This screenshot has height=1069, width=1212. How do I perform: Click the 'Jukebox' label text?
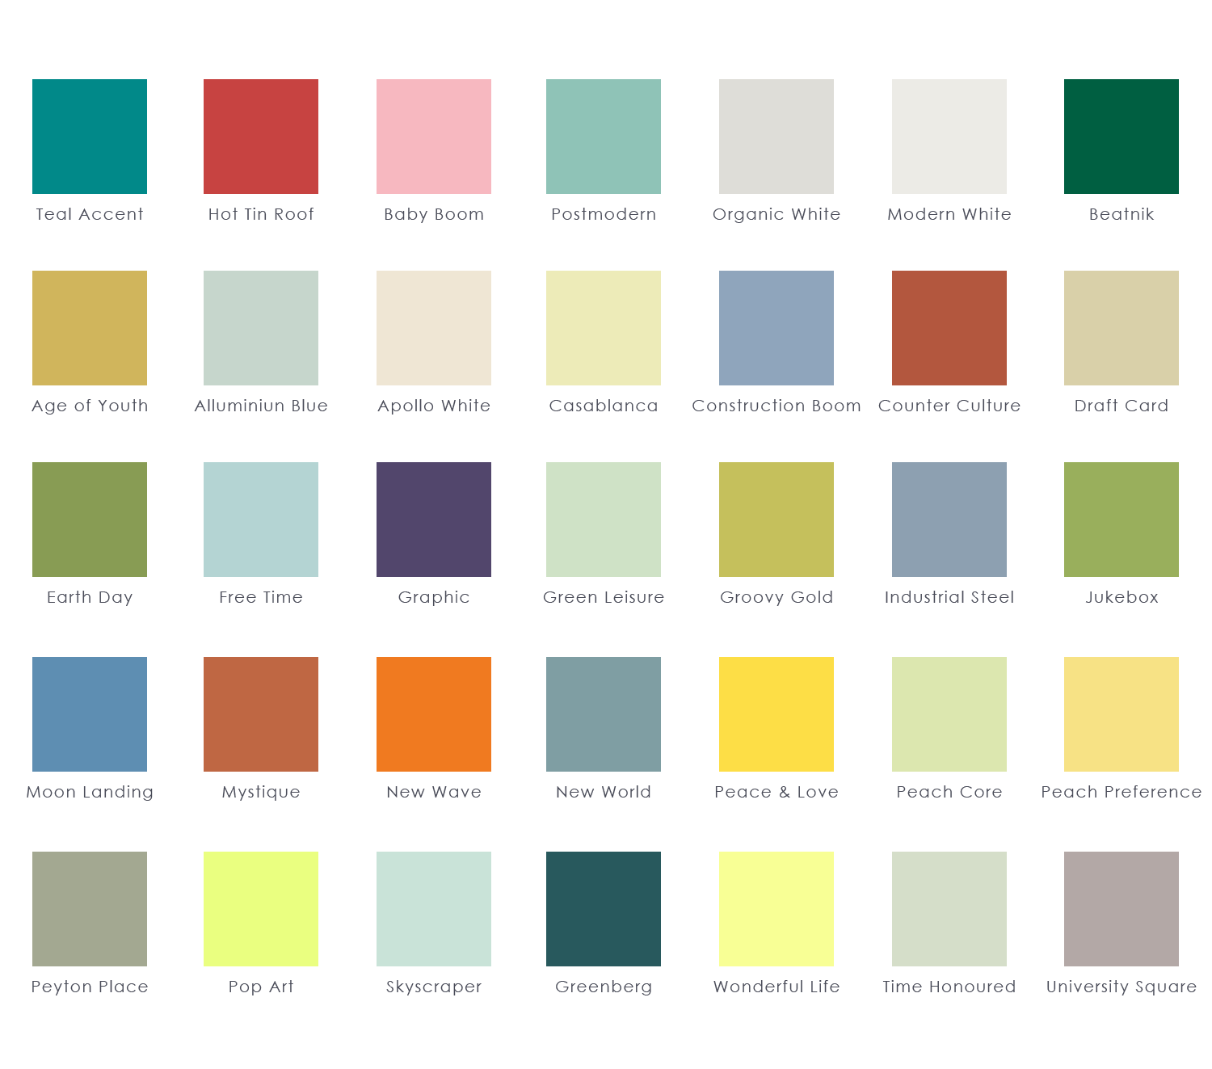tap(1122, 597)
